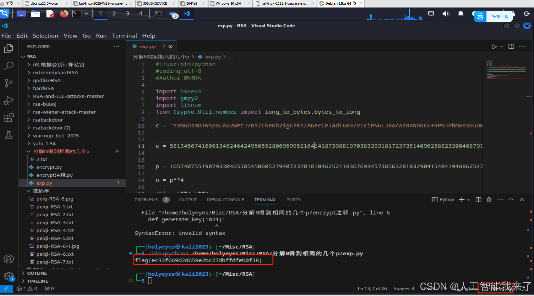Open the file manager from Kali panel

[x=35, y=14]
